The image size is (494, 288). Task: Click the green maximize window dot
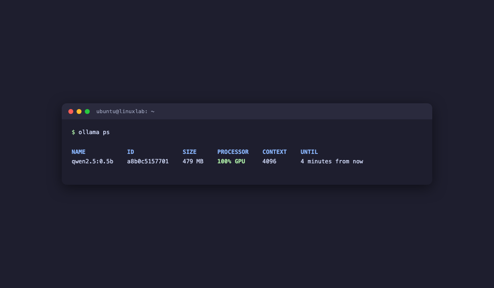pyautogui.click(x=87, y=111)
